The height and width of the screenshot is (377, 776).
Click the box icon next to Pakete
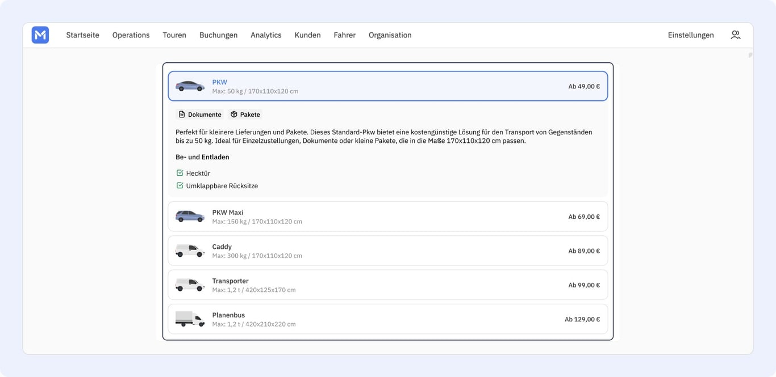pyautogui.click(x=233, y=115)
